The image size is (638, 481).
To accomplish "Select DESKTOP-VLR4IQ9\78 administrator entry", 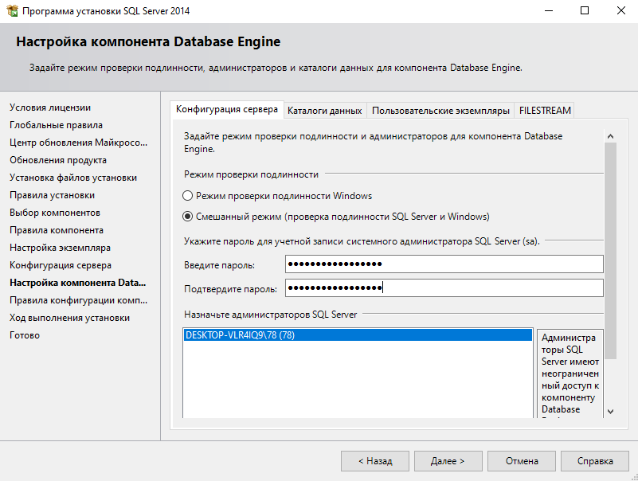I will (x=358, y=335).
